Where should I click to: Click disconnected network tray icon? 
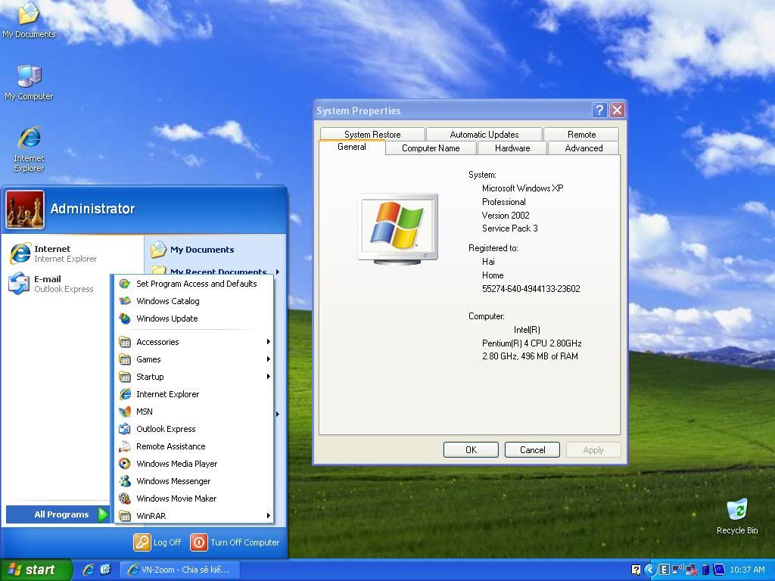point(692,570)
